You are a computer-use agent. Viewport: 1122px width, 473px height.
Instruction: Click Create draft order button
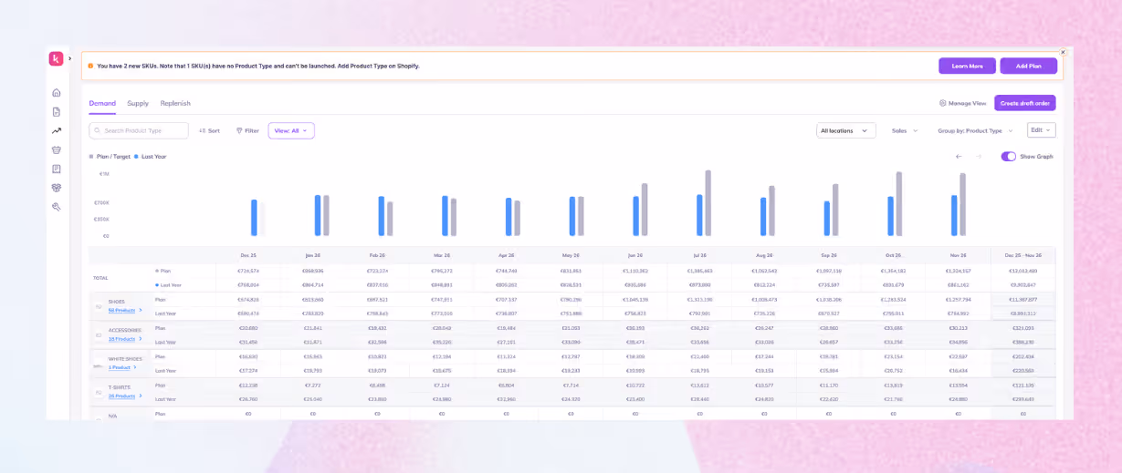pyautogui.click(x=1025, y=103)
